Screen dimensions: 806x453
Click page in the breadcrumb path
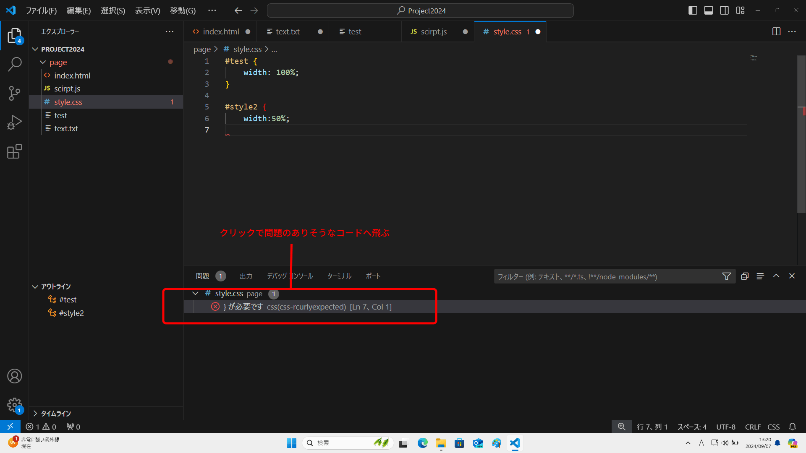[x=202, y=49]
